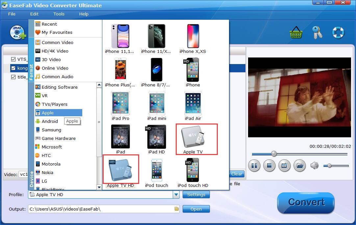Select the Android device category
The height and width of the screenshot is (225, 356).
click(x=46, y=122)
